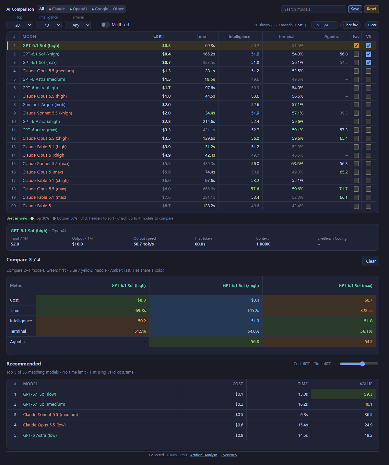
Task: Mark Gemini 4 Argon (high) as favorite
Action: [356, 105]
